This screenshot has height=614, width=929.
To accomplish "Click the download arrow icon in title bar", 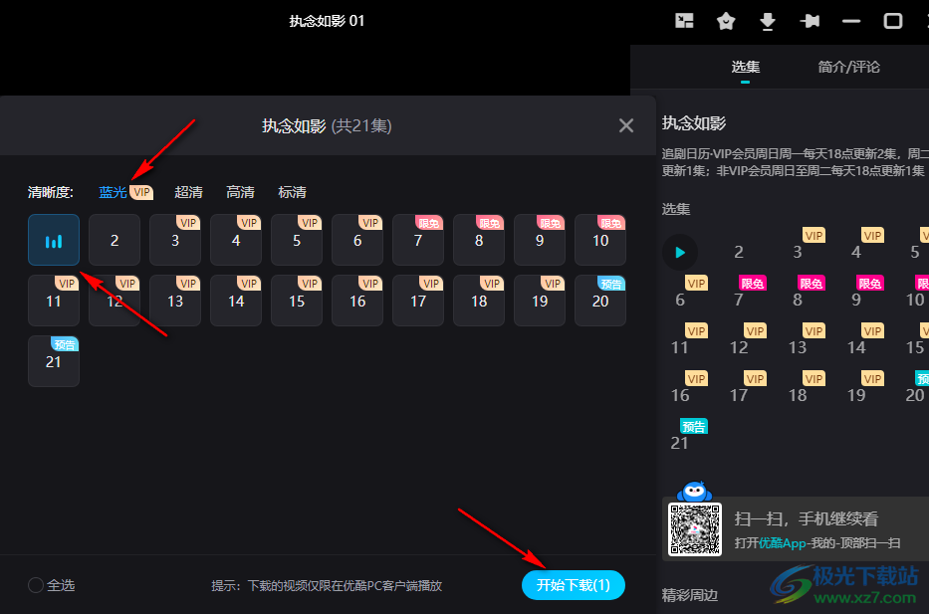I will [768, 21].
